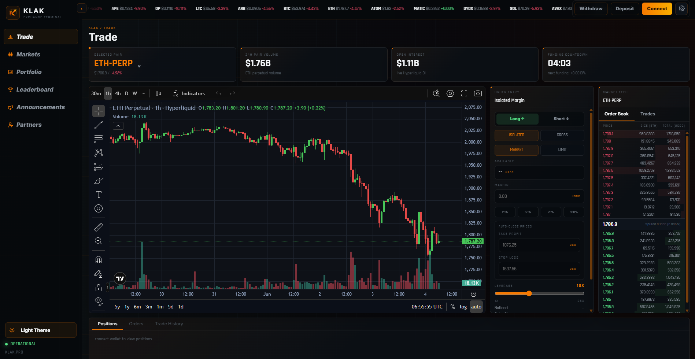Open price scale settings gear below axis
This screenshot has width=695, height=359.
pos(473,294)
